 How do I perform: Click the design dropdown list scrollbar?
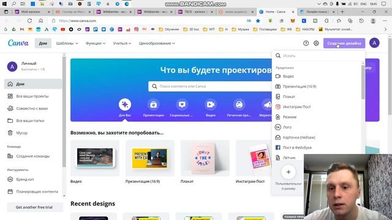pos(363,82)
